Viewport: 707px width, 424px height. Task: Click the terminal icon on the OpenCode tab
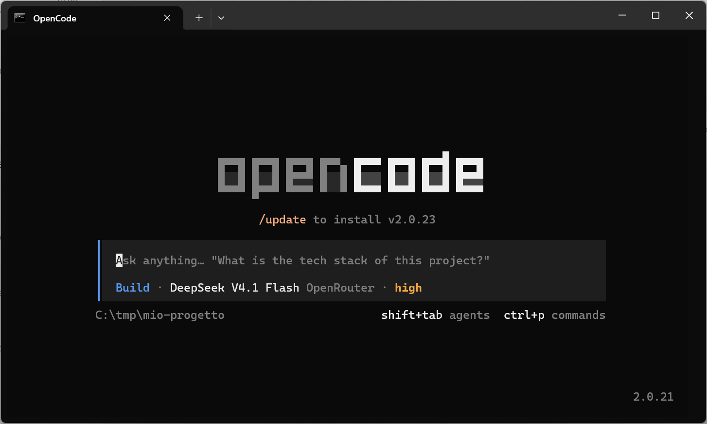[x=19, y=18]
